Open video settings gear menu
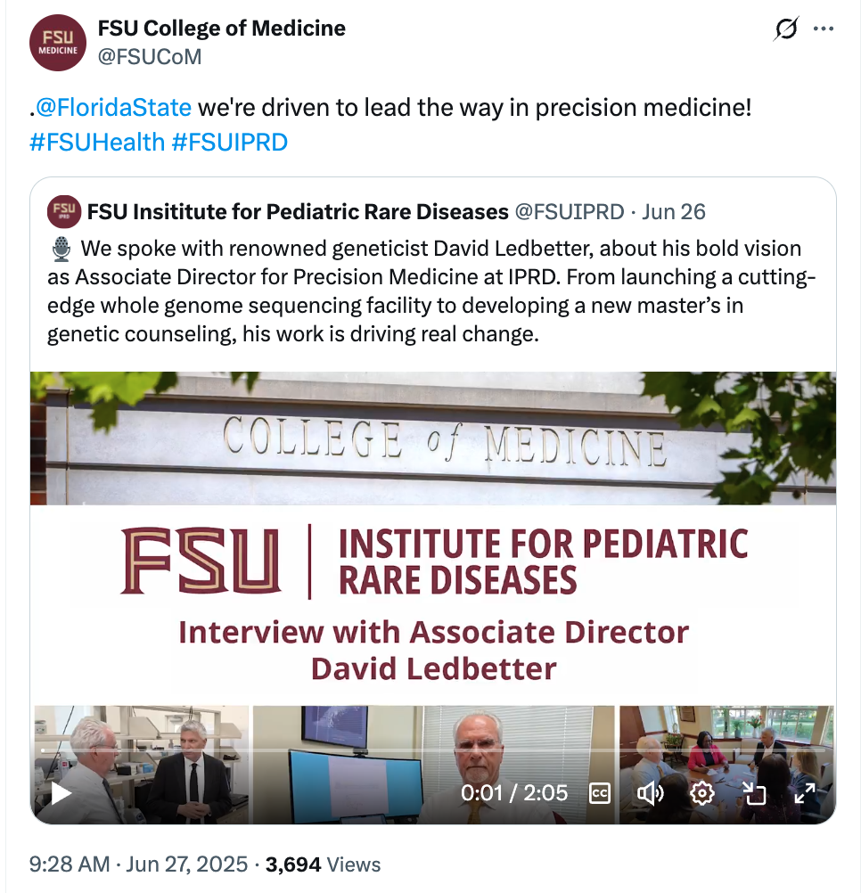Viewport: 861px width, 893px height. [702, 792]
